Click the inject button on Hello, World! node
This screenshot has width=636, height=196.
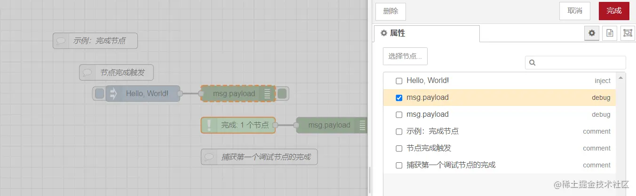(99, 94)
